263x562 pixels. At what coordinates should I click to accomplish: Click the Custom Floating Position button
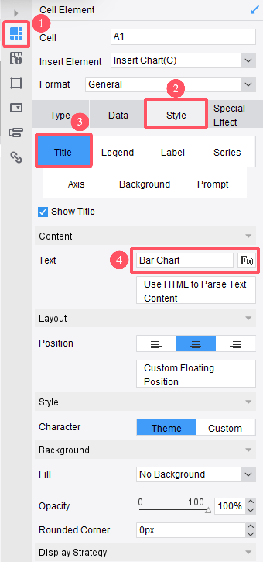click(196, 374)
